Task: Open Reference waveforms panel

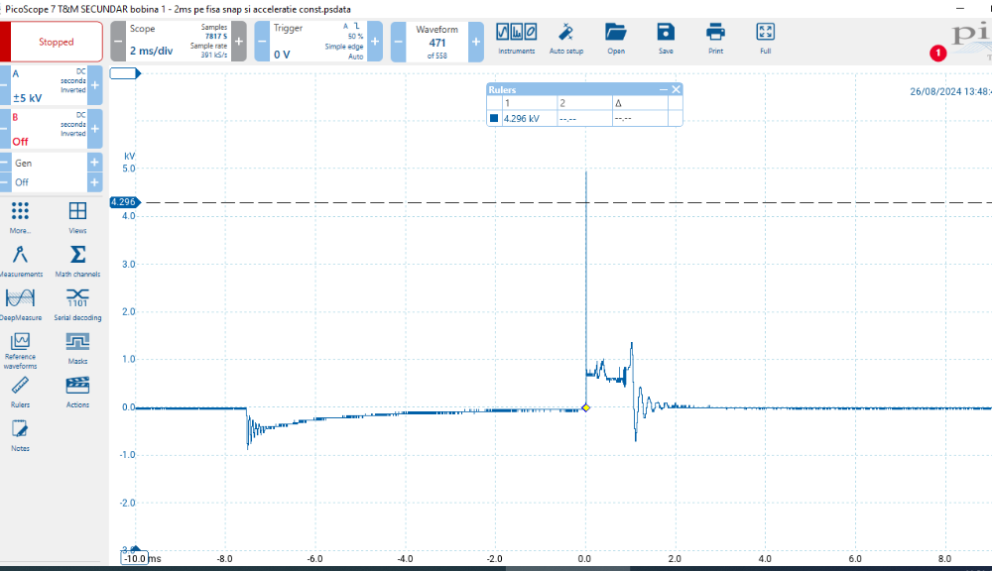Action: click(20, 347)
